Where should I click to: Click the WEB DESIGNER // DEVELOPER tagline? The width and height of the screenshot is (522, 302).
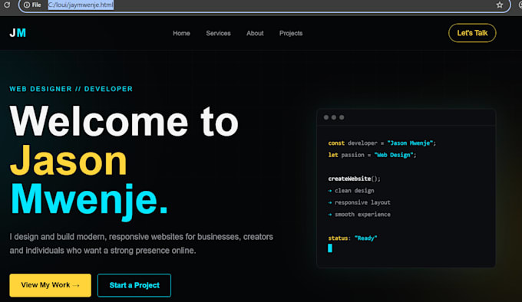tap(71, 89)
